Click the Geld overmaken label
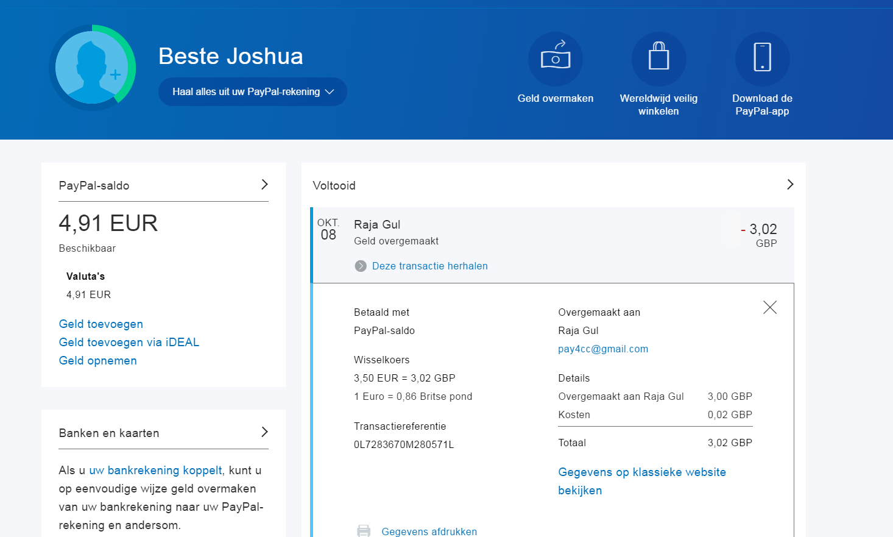This screenshot has width=893, height=537. click(x=556, y=99)
